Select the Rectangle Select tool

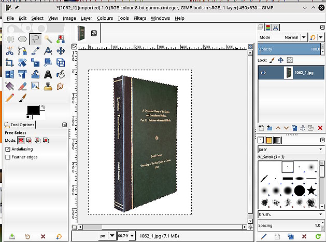coord(9,39)
